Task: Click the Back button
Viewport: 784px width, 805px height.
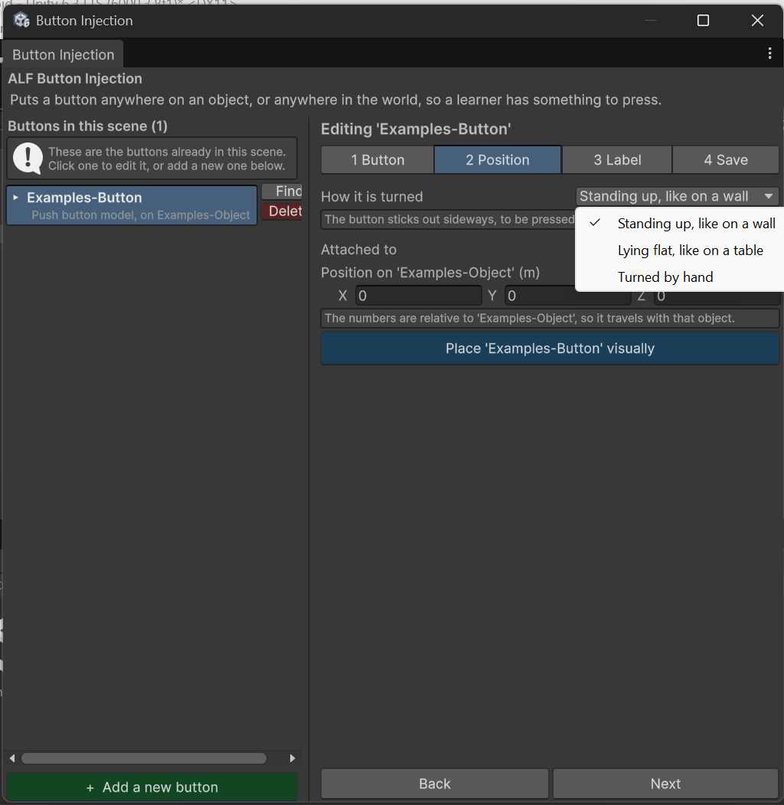Action: click(x=435, y=784)
